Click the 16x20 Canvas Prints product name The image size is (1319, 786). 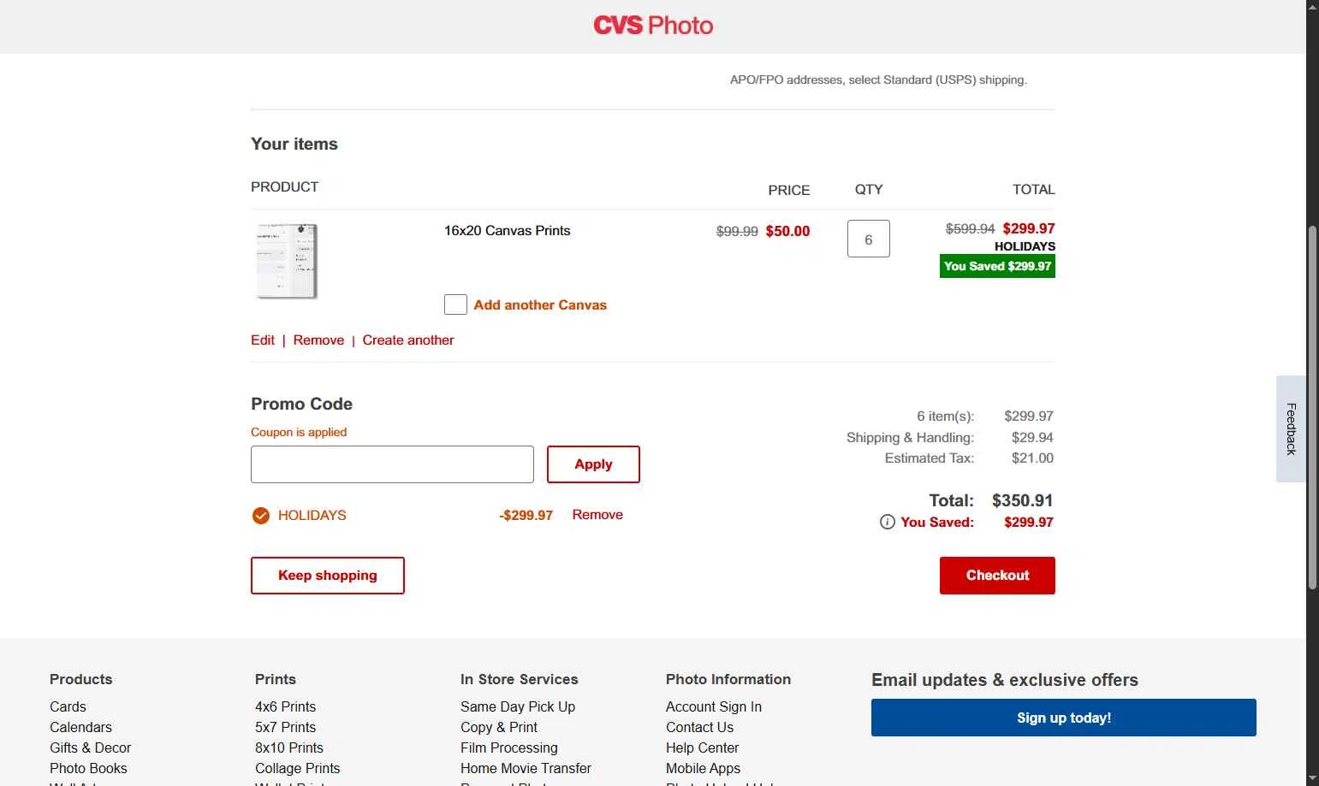click(507, 231)
